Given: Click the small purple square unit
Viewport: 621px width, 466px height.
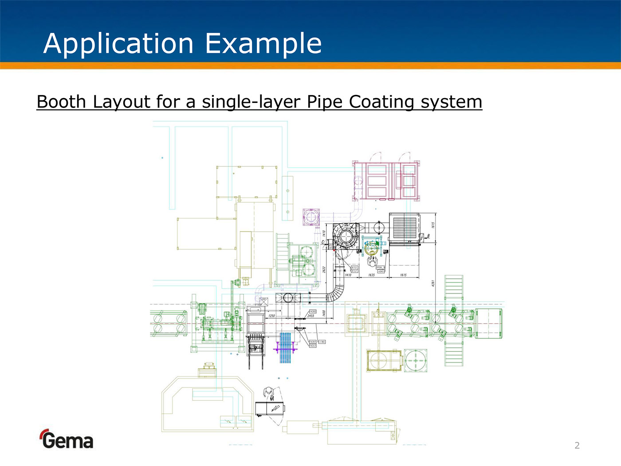Looking at the screenshot, I should click(311, 217).
